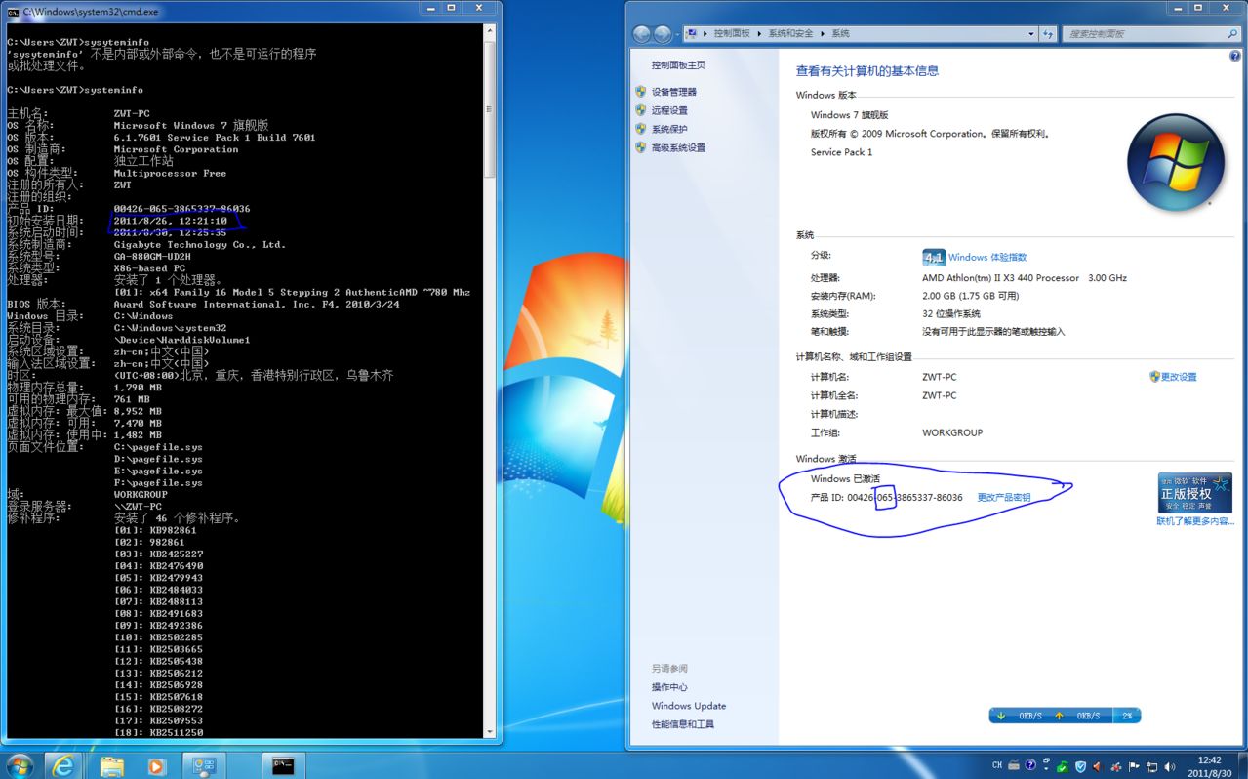Open the Windows Start menu orb
The width and height of the screenshot is (1248, 779).
(x=20, y=764)
